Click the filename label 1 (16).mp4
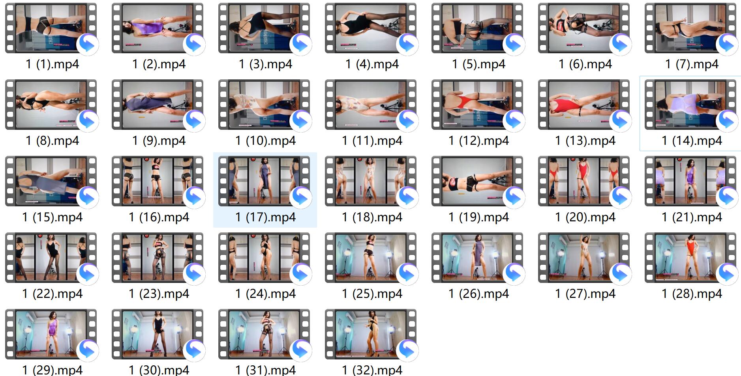 pos(159,217)
